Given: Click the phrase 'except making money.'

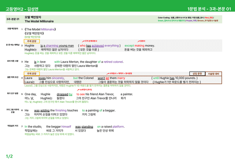Looking at the screenshot, I should 140,46.
